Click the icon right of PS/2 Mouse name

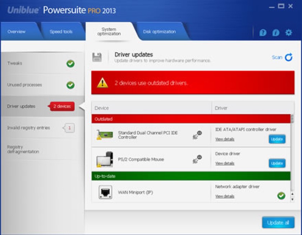point(197,159)
